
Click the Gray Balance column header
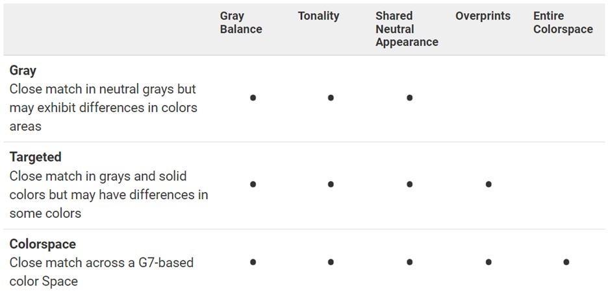(x=241, y=23)
